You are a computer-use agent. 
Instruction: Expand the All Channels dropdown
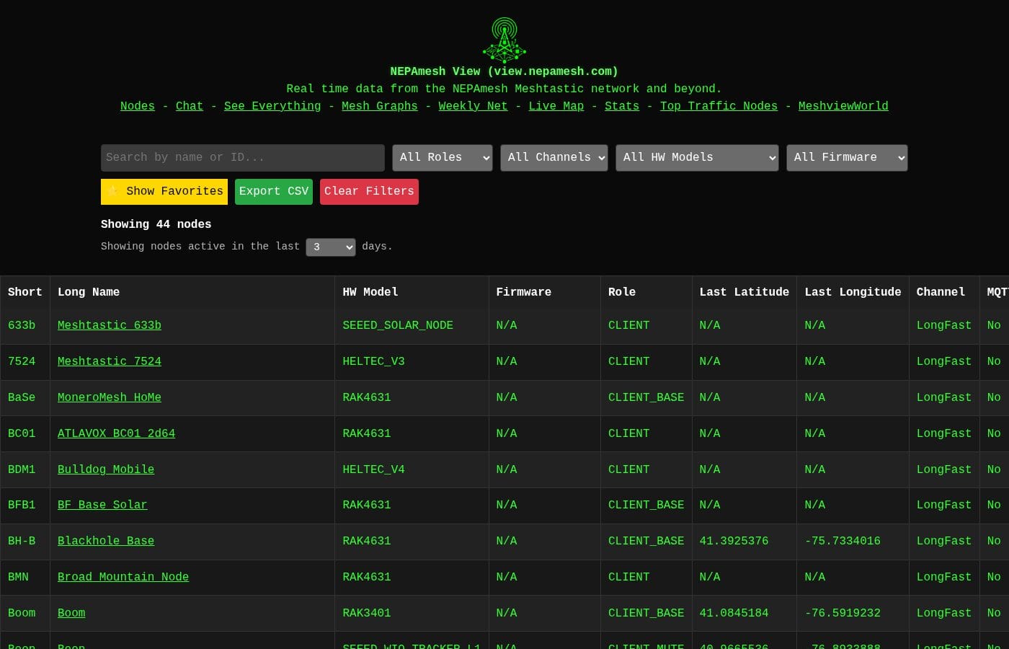click(554, 158)
